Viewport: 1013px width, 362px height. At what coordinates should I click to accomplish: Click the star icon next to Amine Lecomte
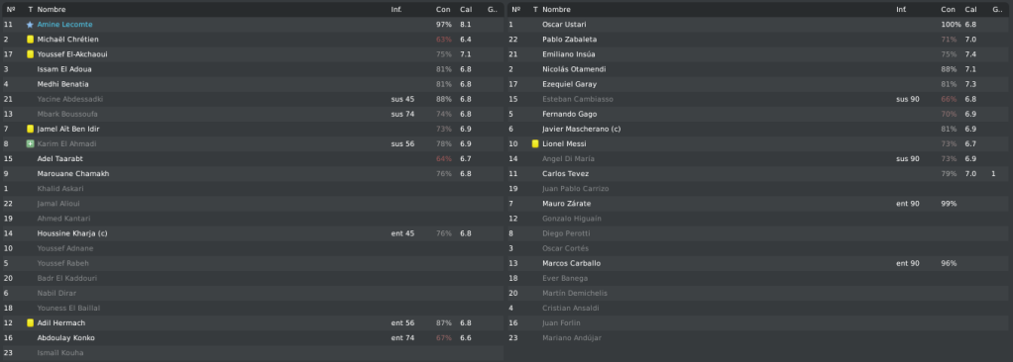tap(30, 25)
